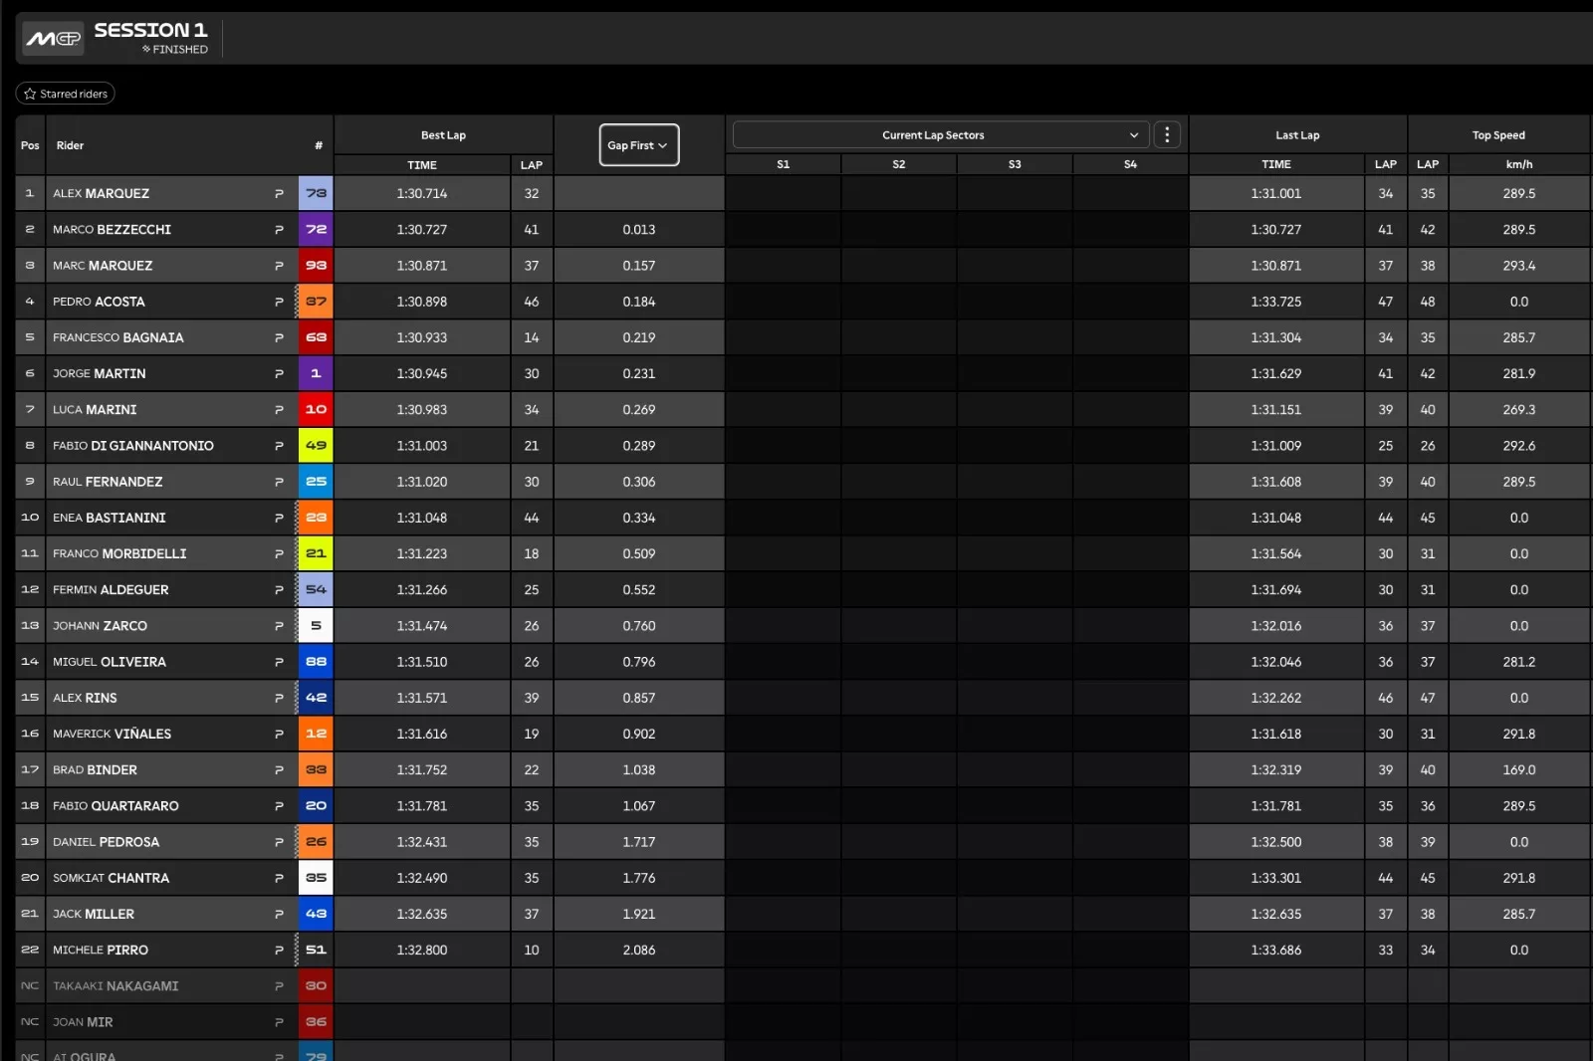Viewport: 1593px width, 1061px height.
Task: Select the yellow number 49 badge
Action: (x=316, y=446)
